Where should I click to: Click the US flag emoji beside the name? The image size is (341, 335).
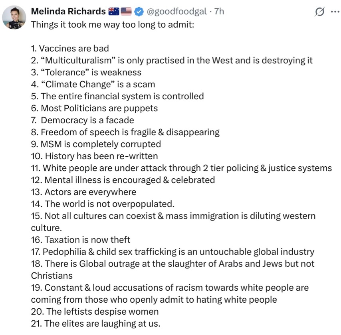pos(126,12)
